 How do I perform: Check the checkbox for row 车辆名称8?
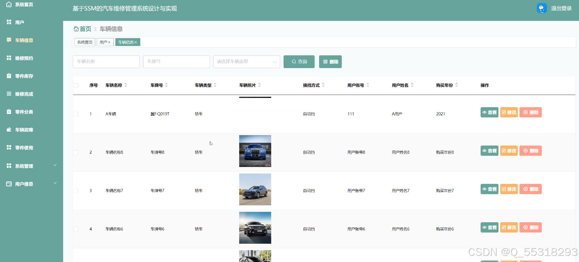point(76,152)
